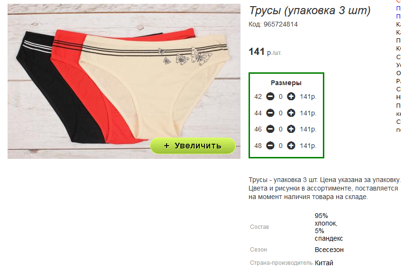Increase quantity for size 42
The image size is (401, 278).
pos(291,96)
